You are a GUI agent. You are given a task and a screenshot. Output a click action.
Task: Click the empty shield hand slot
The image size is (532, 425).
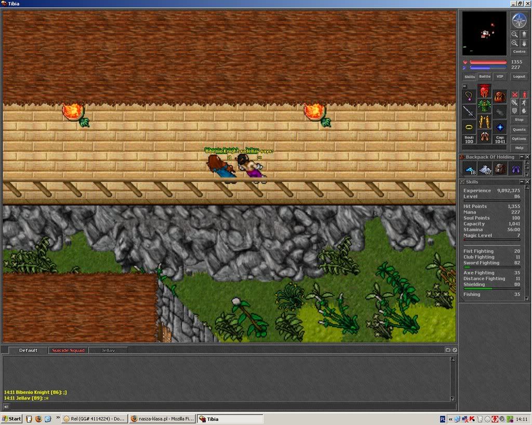click(x=500, y=112)
